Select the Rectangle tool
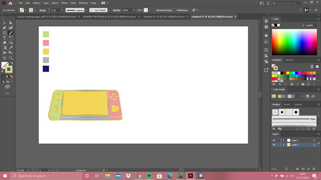The image size is (321, 180). (4, 33)
